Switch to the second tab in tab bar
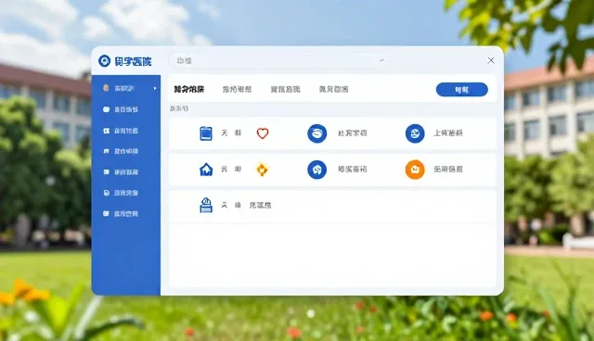The image size is (594, 341). point(237,89)
